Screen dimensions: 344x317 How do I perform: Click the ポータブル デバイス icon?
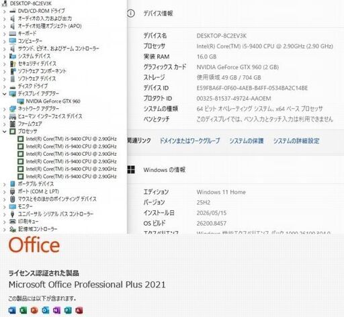13,184
